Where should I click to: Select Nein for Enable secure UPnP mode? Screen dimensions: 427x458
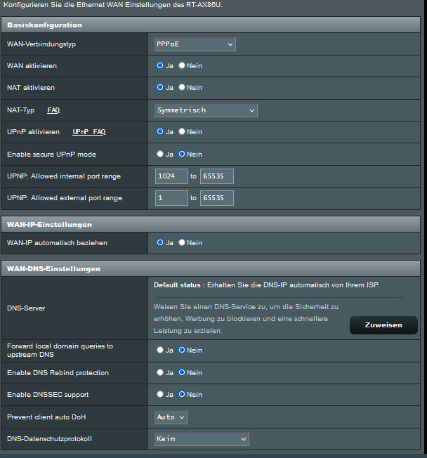[x=182, y=154]
